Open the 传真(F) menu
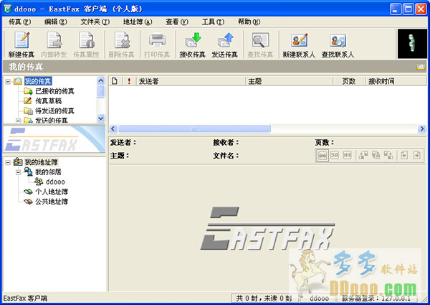Viewport: 430px width, 305px height. point(19,22)
